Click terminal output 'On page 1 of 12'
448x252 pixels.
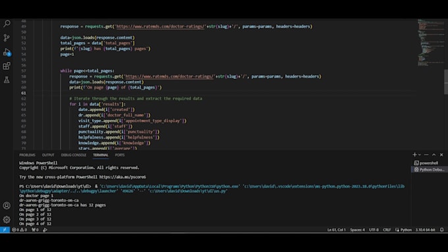(x=35, y=210)
